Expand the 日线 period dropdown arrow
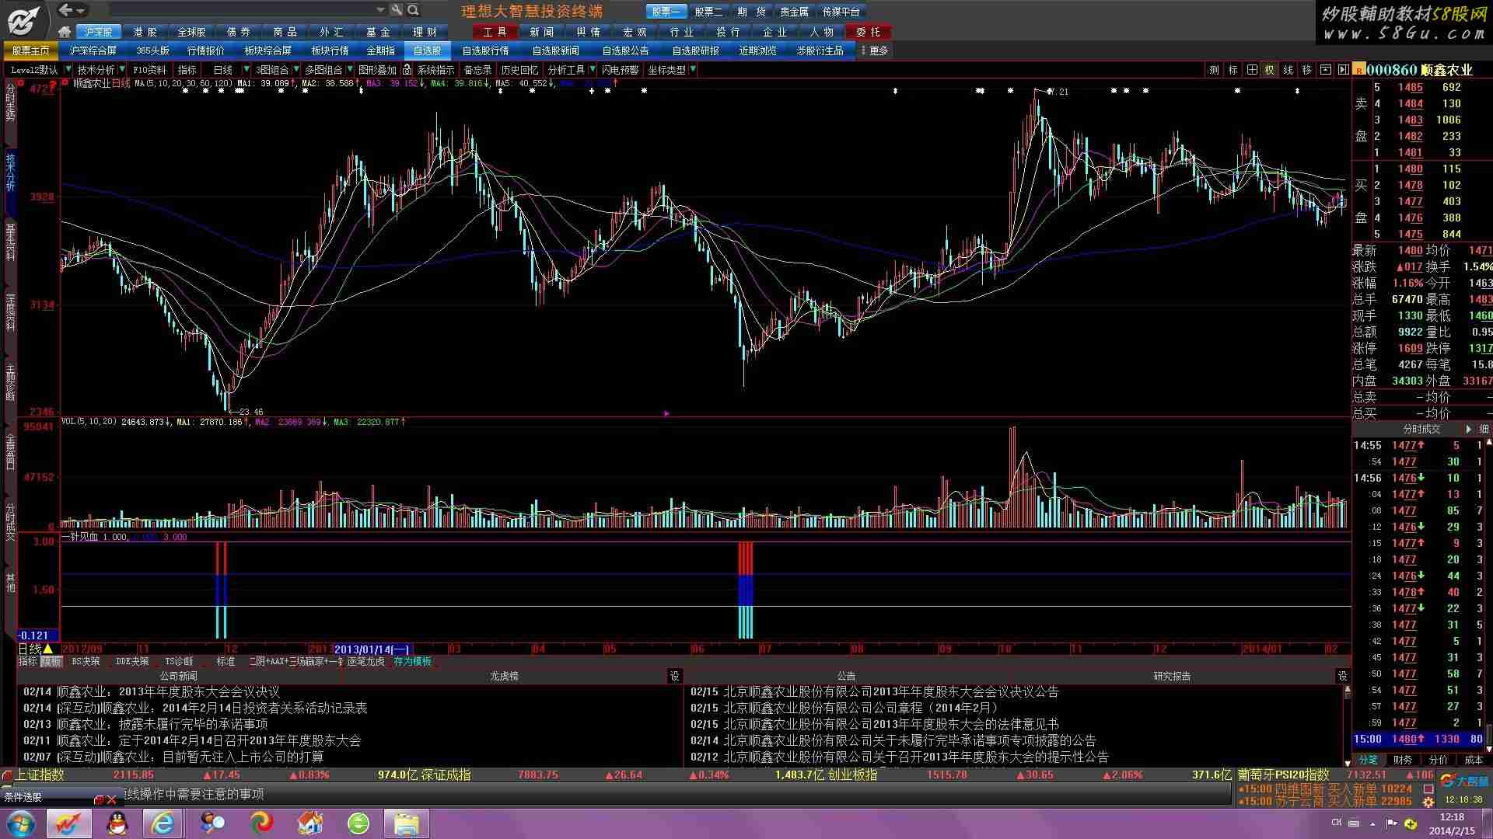Image resolution: width=1493 pixels, height=839 pixels. 247,70
